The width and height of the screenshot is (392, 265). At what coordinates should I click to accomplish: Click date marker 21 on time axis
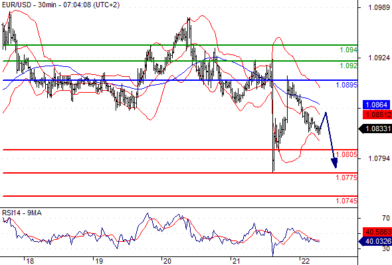pos(236,261)
